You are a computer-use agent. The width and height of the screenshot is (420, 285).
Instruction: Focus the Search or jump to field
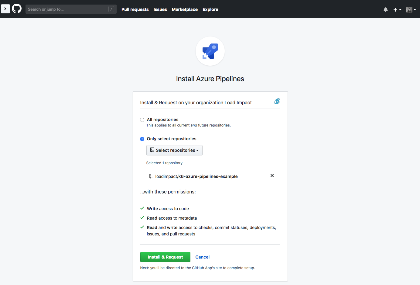coord(67,9)
